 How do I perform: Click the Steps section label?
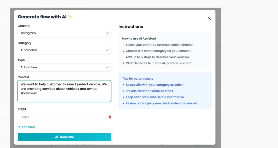pyautogui.click(x=22, y=109)
